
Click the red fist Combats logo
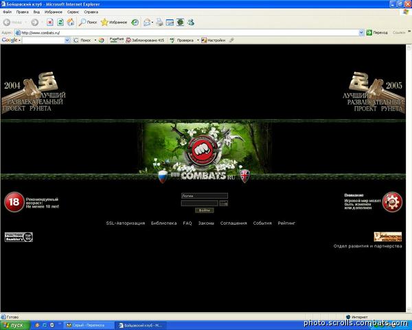pyautogui.click(x=202, y=151)
